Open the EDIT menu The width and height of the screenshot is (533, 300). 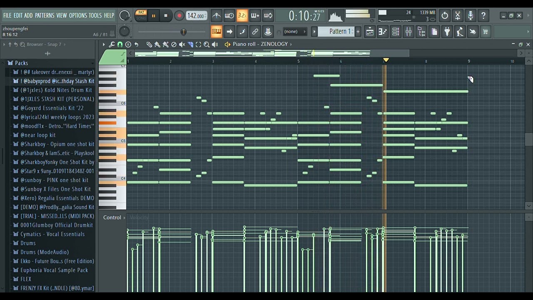tap(18, 15)
